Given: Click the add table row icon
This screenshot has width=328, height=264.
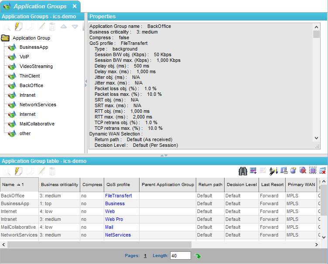Looking at the screenshot, I should [253, 171].
